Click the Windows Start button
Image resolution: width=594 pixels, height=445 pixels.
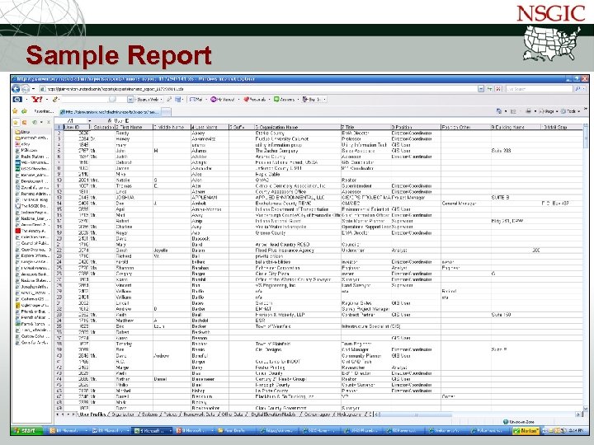point(26,431)
